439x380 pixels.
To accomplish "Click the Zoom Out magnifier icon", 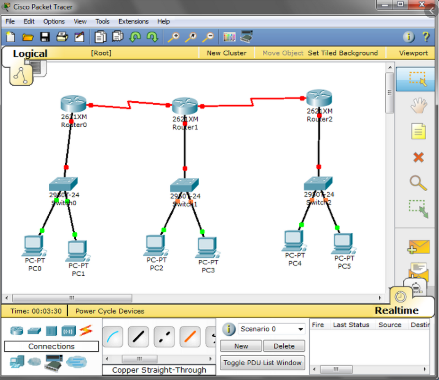I will 208,37.
